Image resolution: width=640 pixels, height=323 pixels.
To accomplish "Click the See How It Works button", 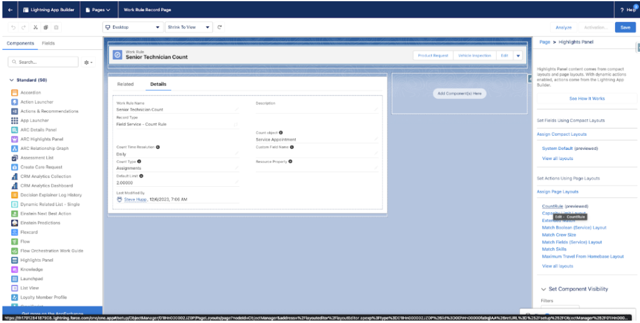I will (587, 99).
